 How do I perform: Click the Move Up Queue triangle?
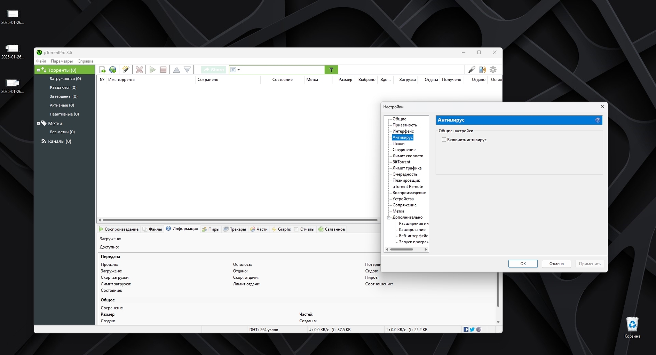coord(176,70)
